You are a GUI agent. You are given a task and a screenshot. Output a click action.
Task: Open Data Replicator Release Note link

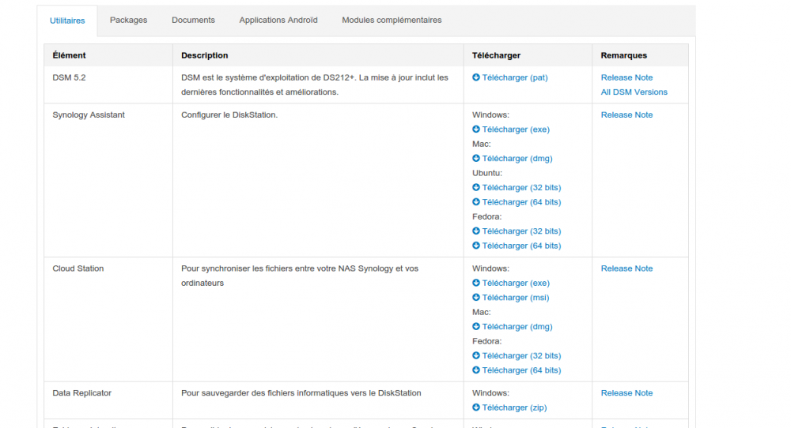coord(626,392)
